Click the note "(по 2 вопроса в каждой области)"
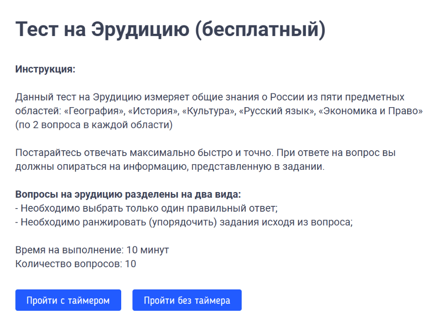Image resolution: width=444 pixels, height=325 pixels. 94,125
